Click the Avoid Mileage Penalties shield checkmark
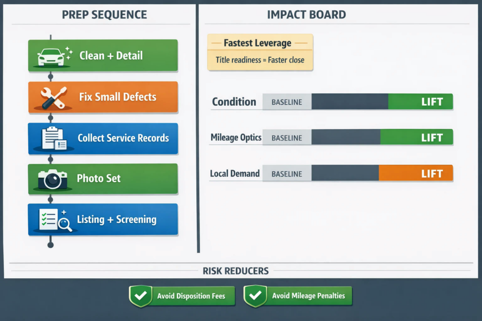Image resolution: width=482 pixels, height=321 pixels. point(255,296)
